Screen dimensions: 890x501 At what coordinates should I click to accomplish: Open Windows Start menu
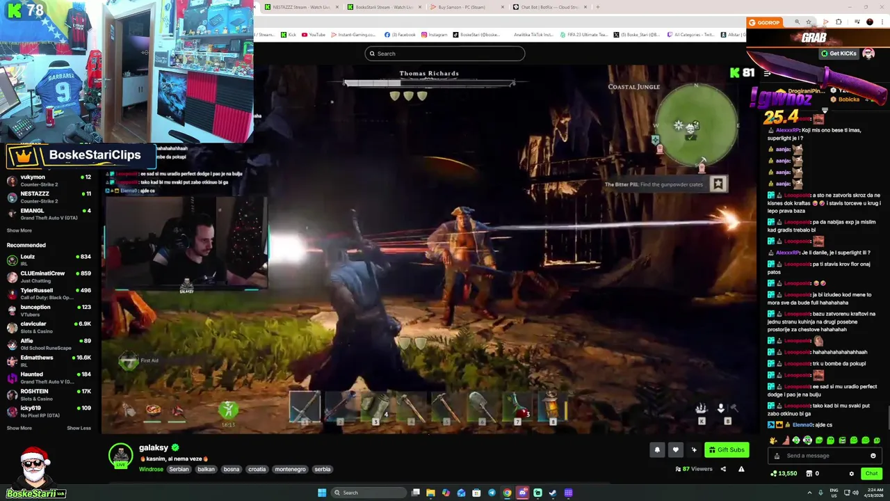pos(322,493)
